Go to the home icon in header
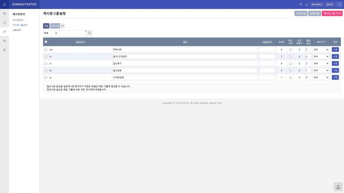The height and width of the screenshot is (193, 344). tap(306, 5)
